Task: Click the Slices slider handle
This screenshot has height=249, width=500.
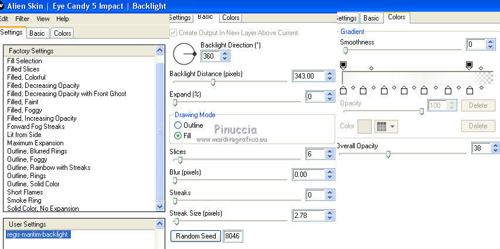Action: coord(180,160)
